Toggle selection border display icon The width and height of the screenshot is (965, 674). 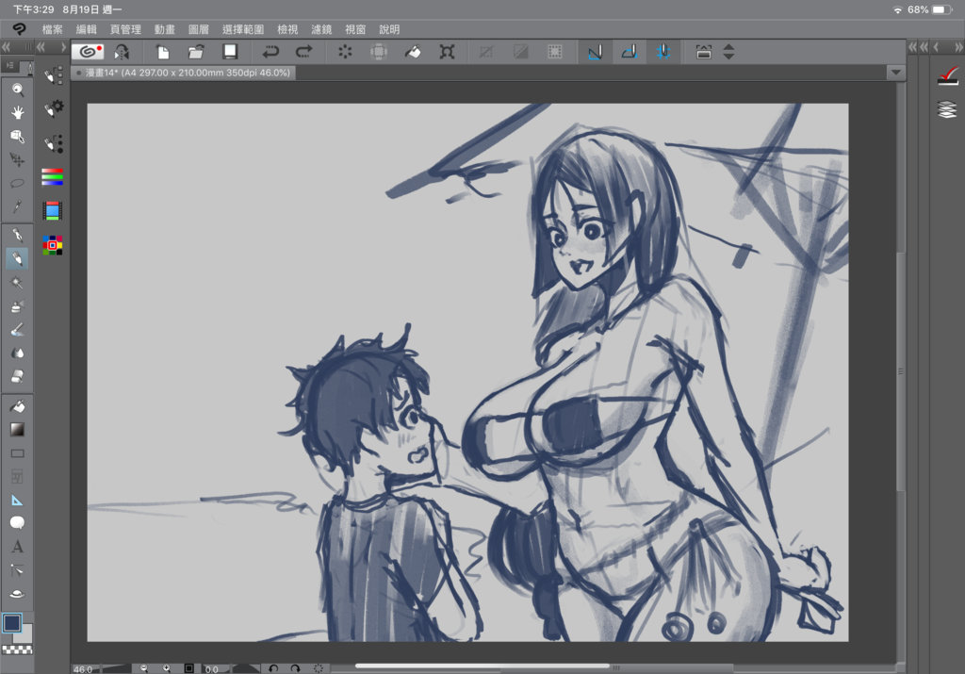[554, 53]
